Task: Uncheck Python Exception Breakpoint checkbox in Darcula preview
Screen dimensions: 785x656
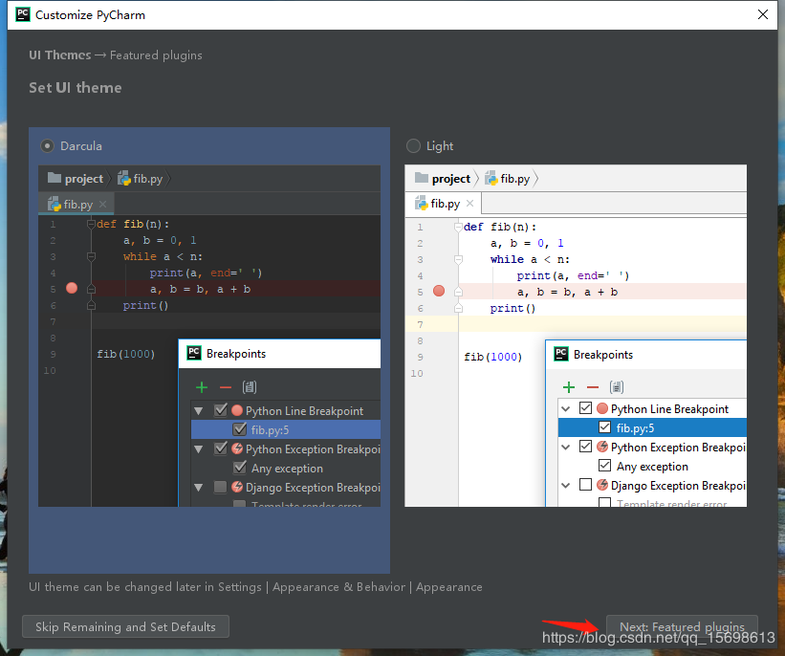Action: point(220,448)
